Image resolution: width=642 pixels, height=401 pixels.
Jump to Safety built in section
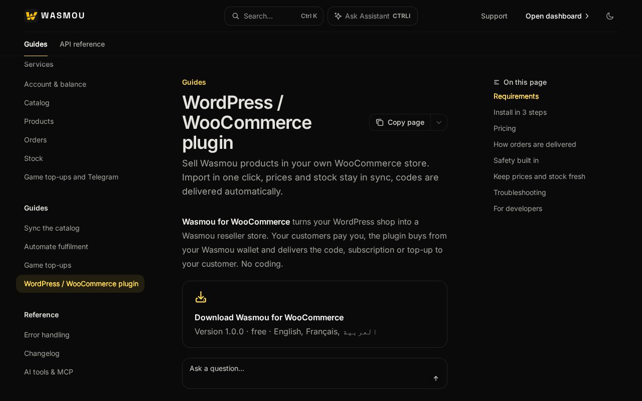(516, 160)
